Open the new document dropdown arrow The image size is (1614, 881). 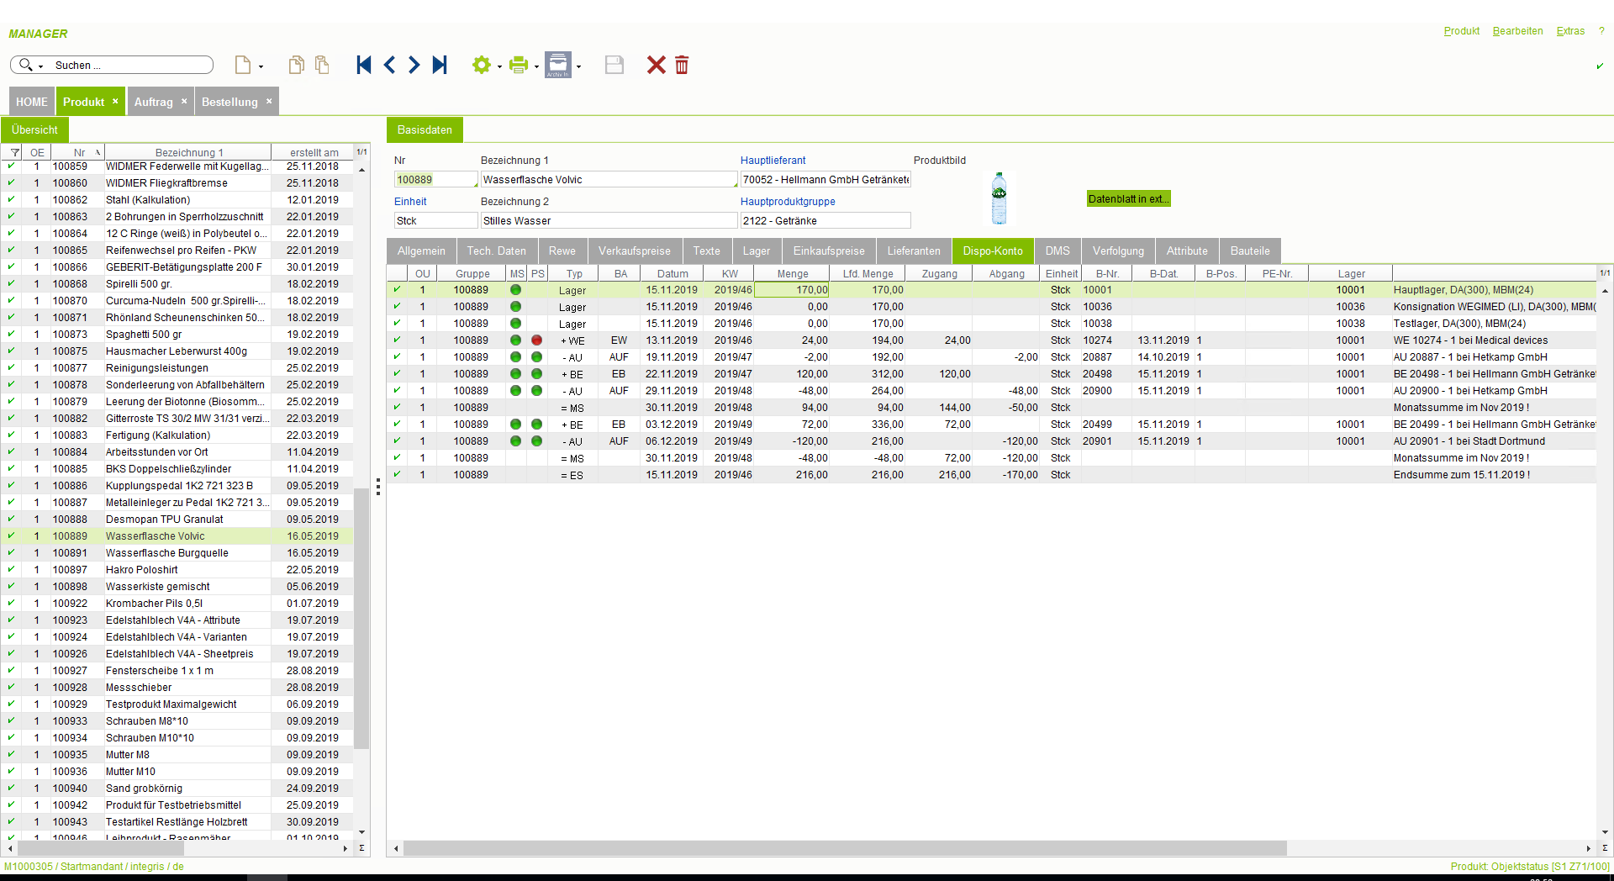[x=261, y=66]
